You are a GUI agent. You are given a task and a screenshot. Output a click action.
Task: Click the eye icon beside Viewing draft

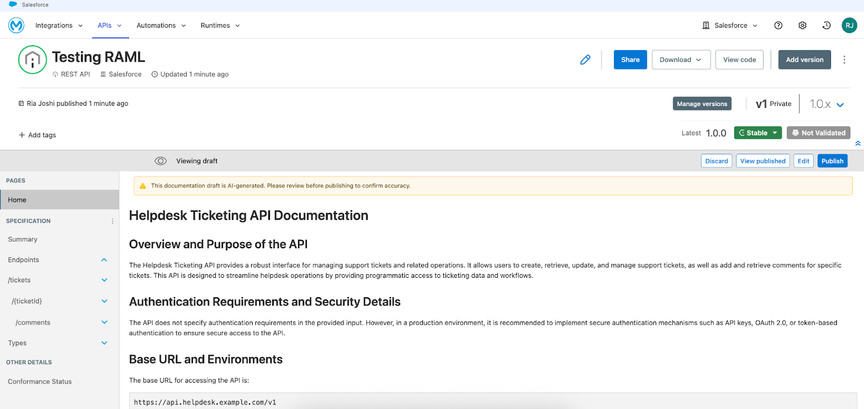160,161
